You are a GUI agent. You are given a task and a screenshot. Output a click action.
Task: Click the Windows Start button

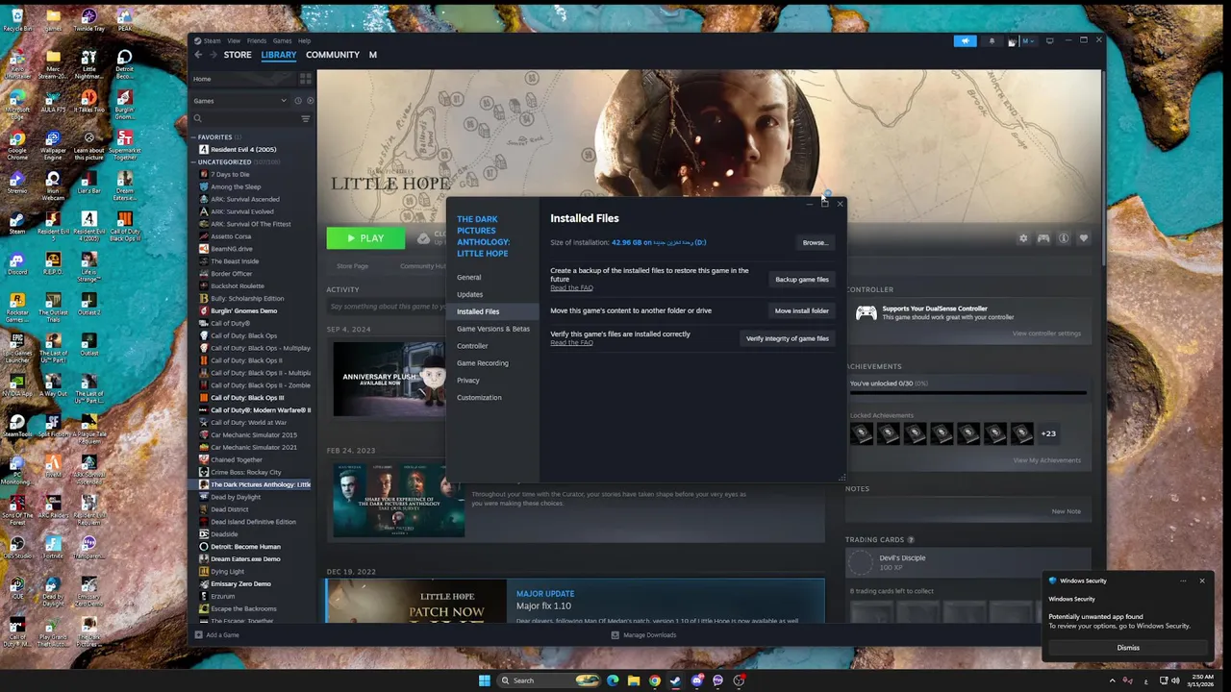click(485, 680)
